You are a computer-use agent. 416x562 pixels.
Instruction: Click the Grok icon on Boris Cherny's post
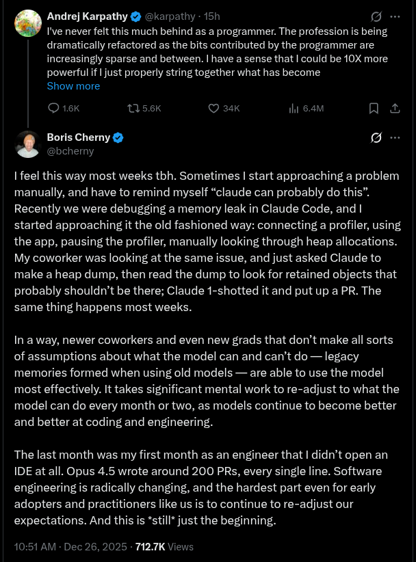click(376, 137)
